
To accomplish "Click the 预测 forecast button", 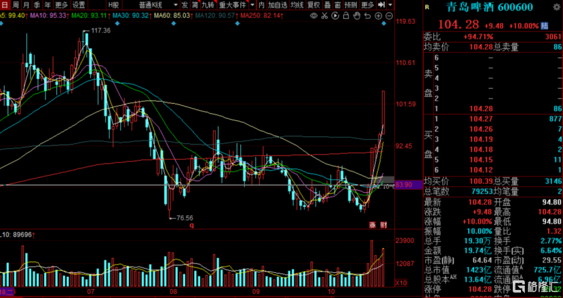I will tap(351, 5).
